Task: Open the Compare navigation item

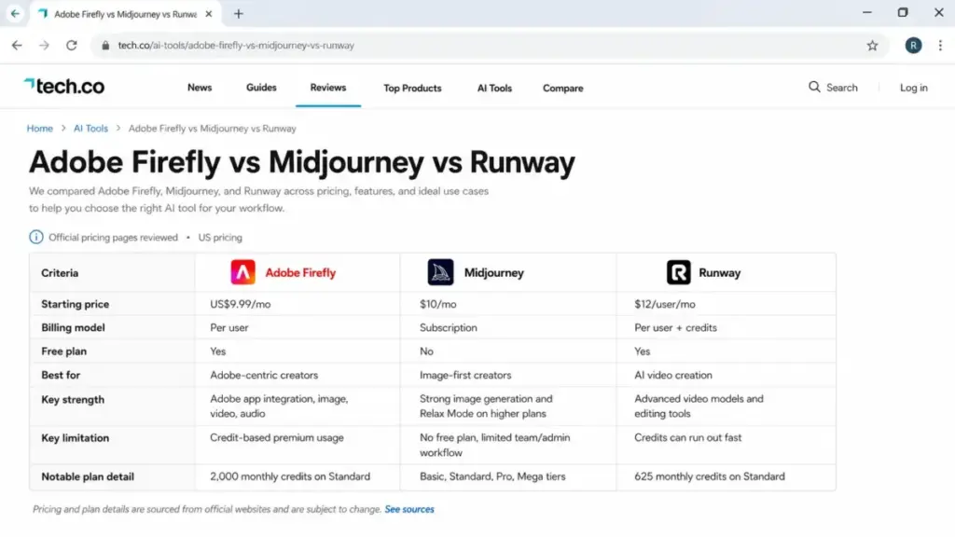Action: point(562,89)
